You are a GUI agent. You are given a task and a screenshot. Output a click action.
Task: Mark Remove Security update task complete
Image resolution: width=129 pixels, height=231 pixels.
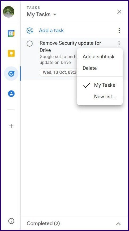pos(30,44)
